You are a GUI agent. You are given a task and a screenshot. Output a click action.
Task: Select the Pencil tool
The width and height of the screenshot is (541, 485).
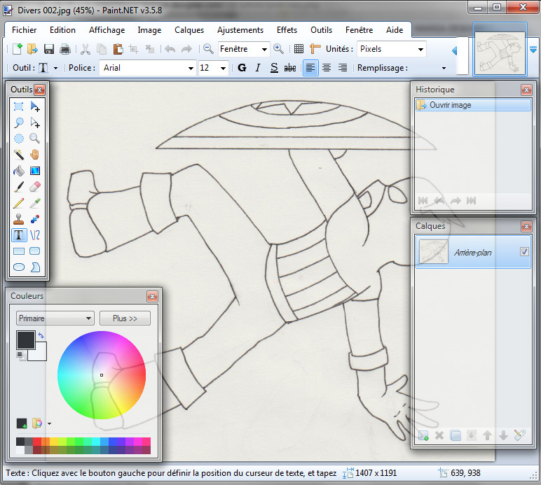pos(19,203)
